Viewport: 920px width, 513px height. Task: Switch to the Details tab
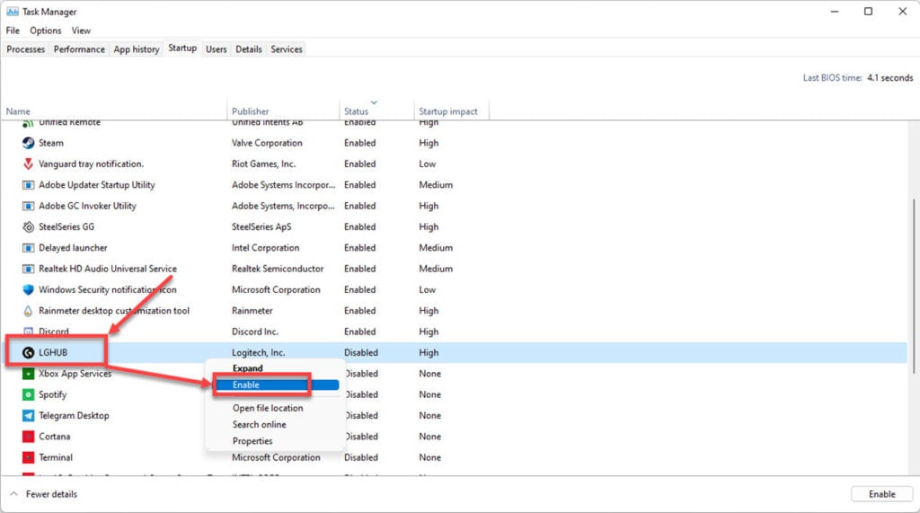coord(249,49)
